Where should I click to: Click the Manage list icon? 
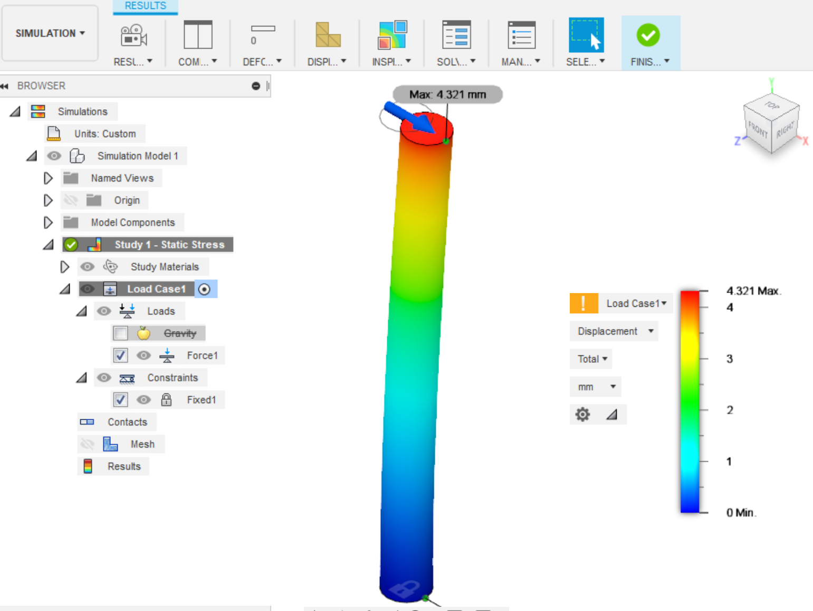[521, 35]
